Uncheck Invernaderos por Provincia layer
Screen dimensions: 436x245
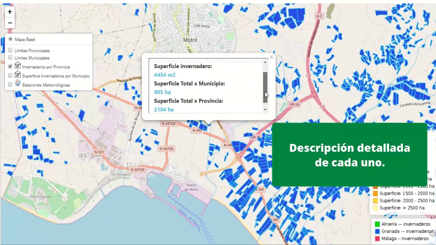10,66
